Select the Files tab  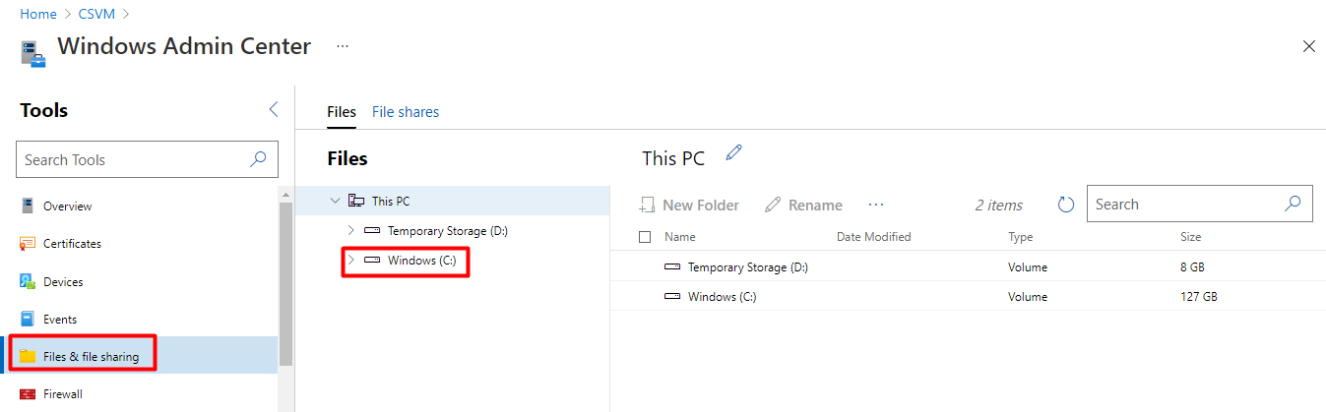342,112
